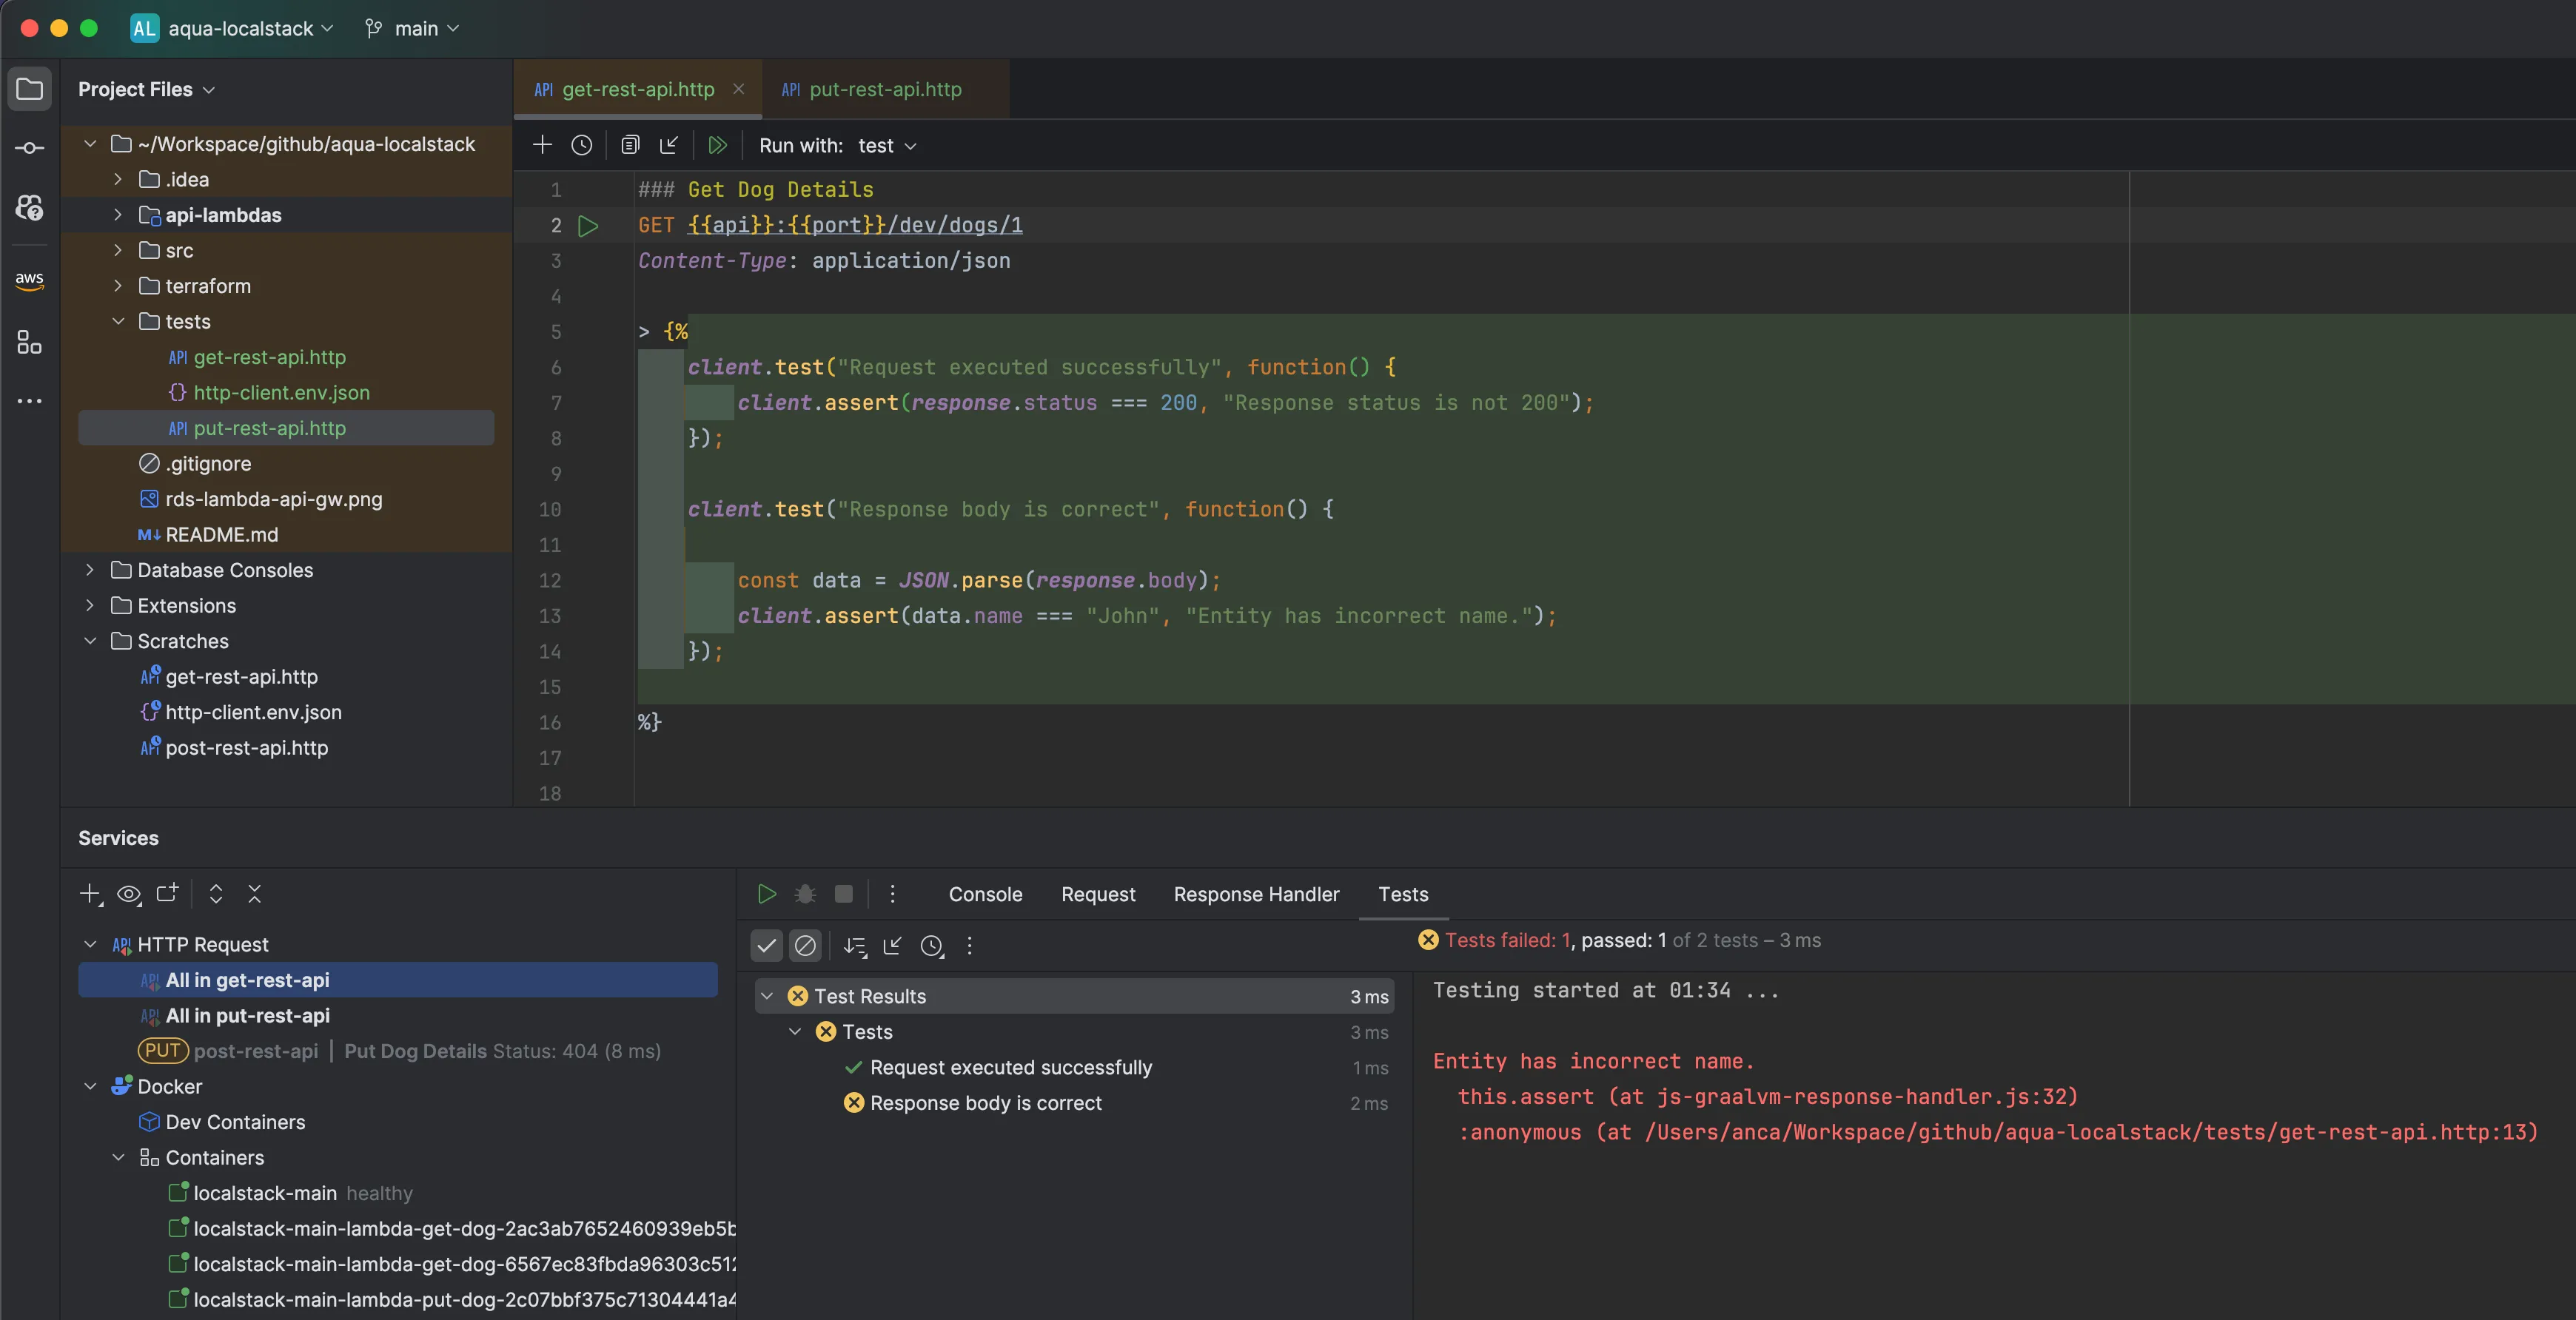The width and height of the screenshot is (2576, 1320).
Task: Run the GET request from line 2 gutter
Action: coord(588,225)
